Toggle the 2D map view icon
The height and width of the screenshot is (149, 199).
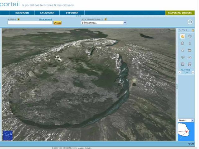coord(183,57)
